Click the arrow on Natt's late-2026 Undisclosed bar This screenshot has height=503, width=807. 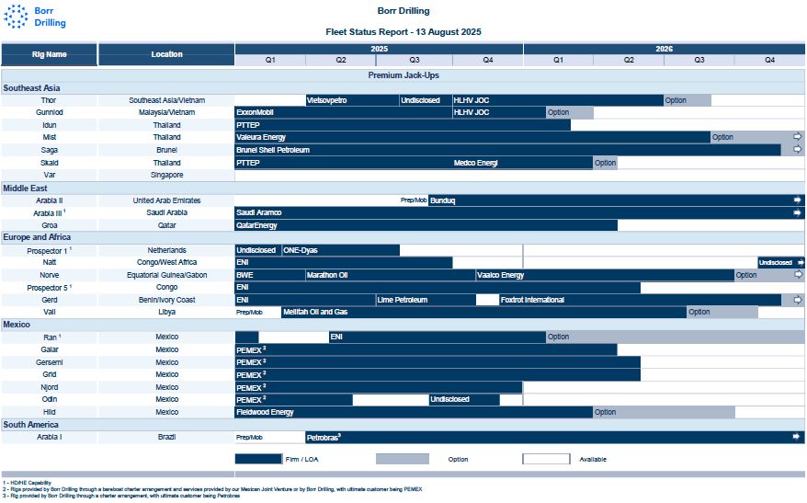click(x=801, y=263)
